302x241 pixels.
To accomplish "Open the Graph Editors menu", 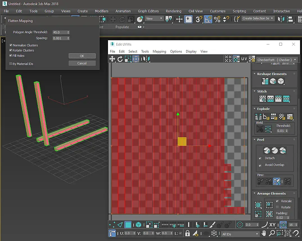I will click(x=148, y=11).
